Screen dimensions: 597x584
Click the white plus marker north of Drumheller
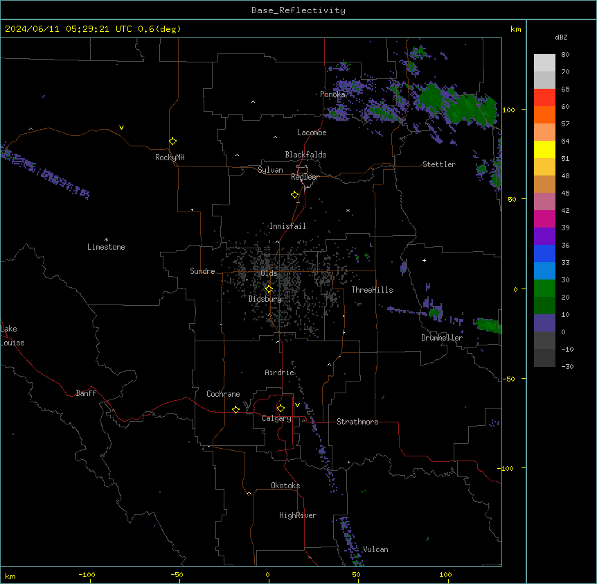(424, 260)
